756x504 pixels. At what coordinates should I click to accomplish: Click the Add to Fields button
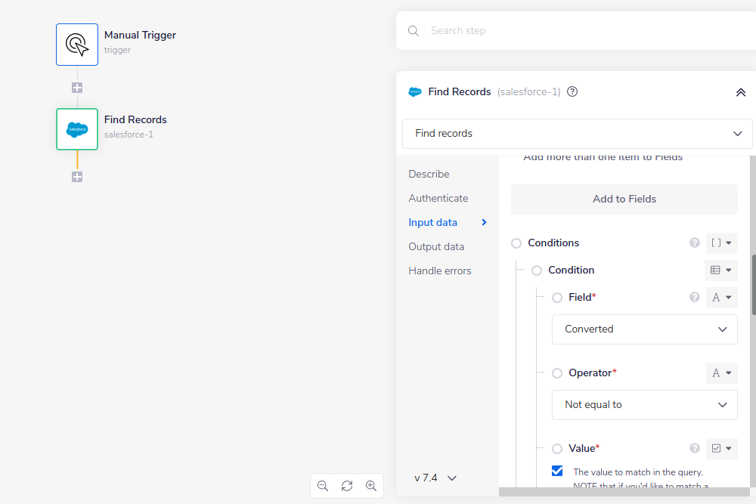[624, 199]
